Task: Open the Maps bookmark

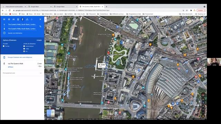Action: pyautogui.click(x=22, y=14)
